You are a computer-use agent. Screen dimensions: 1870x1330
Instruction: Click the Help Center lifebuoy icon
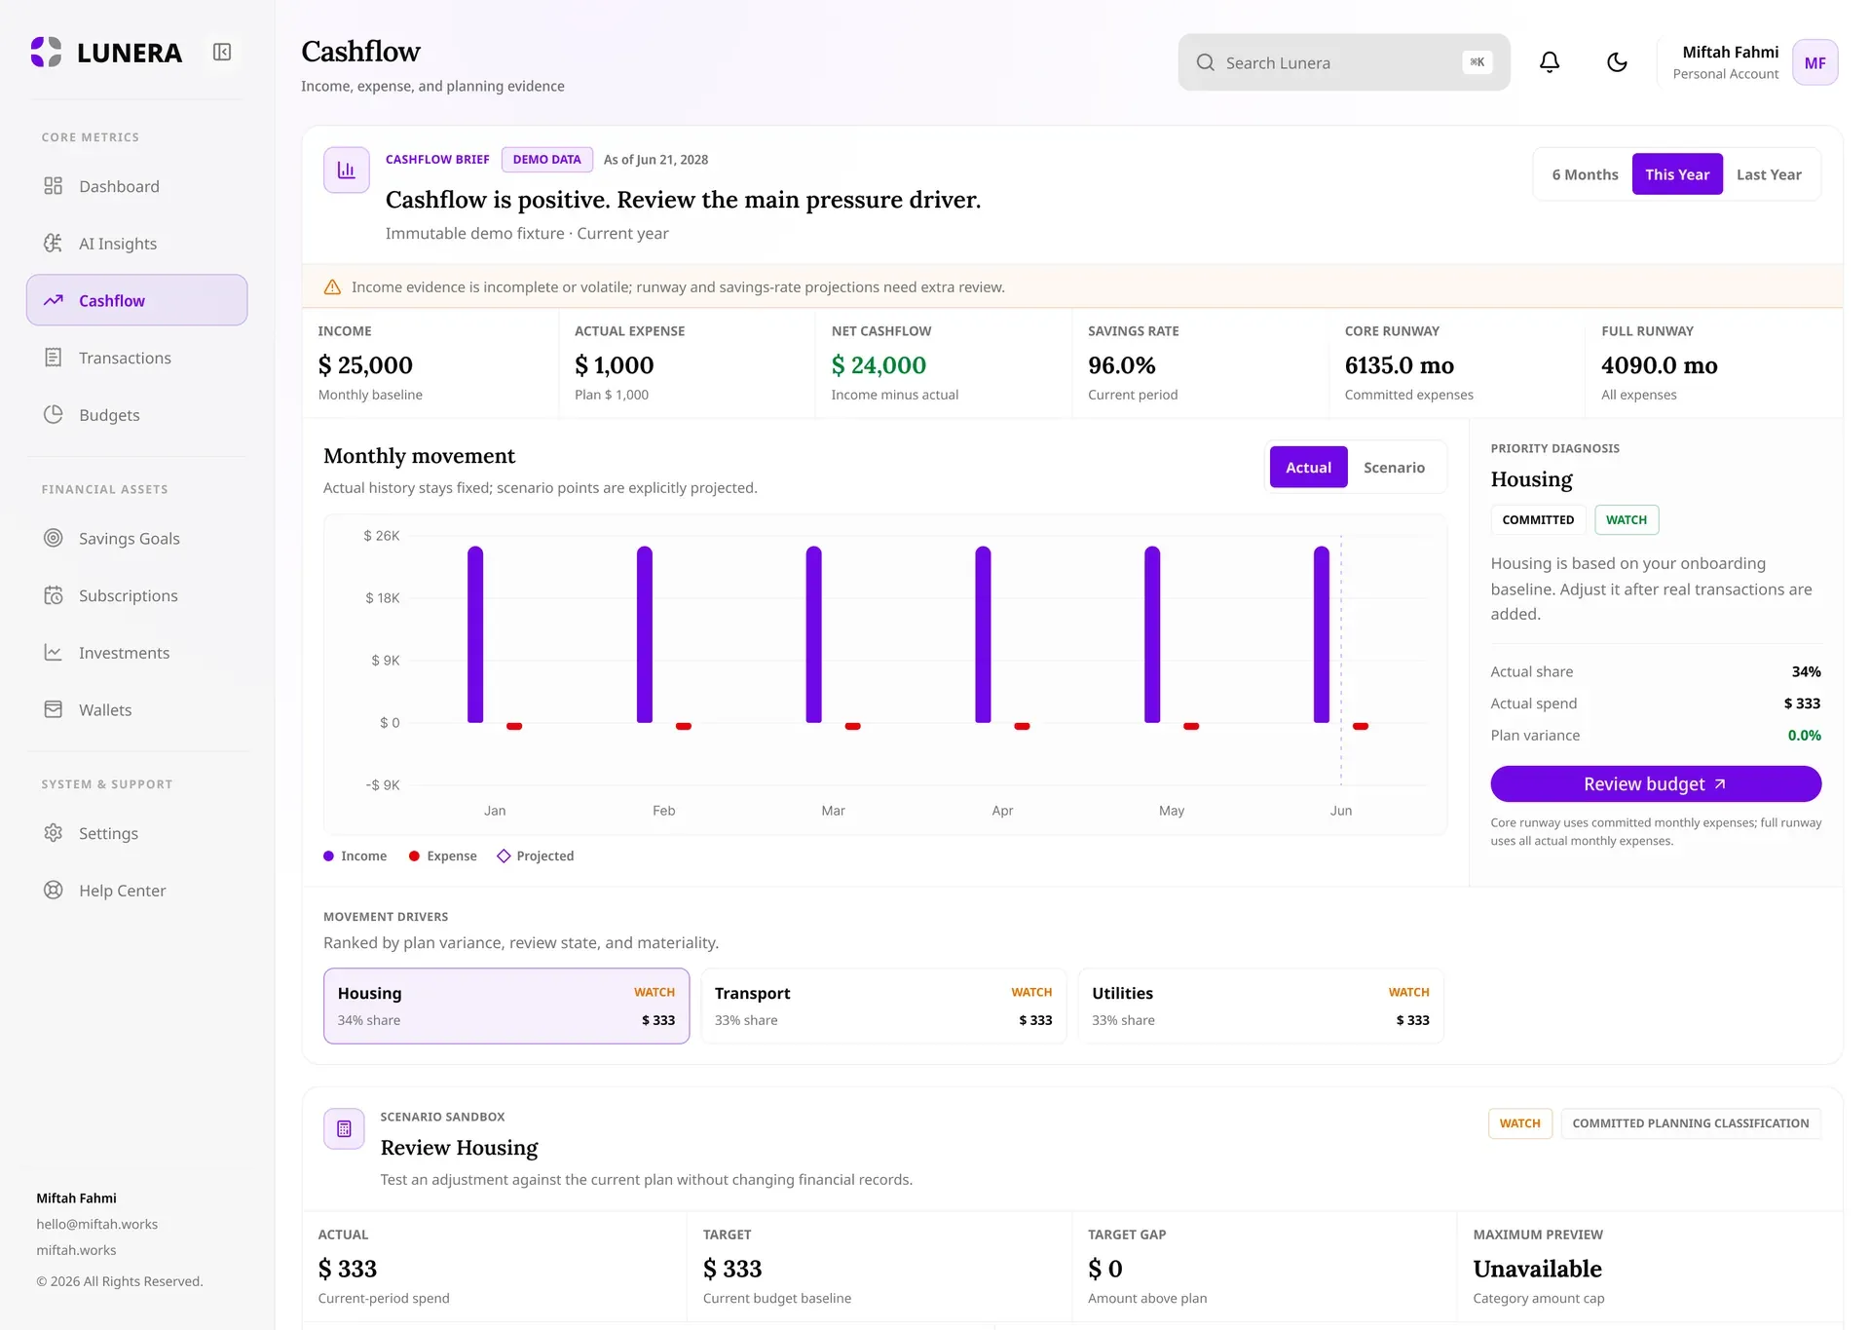(54, 890)
